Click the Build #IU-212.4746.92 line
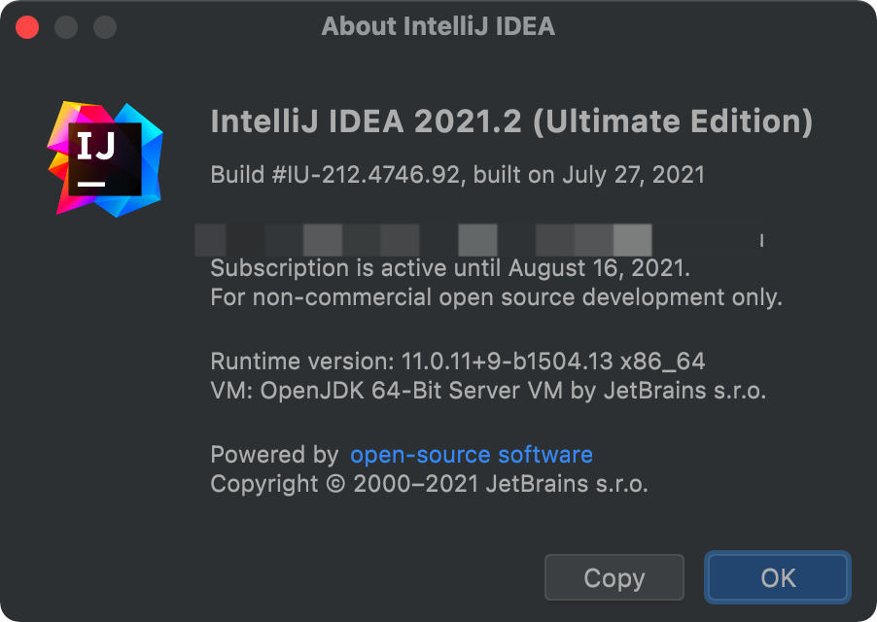Viewport: 877px width, 622px height. pyautogui.click(x=458, y=175)
